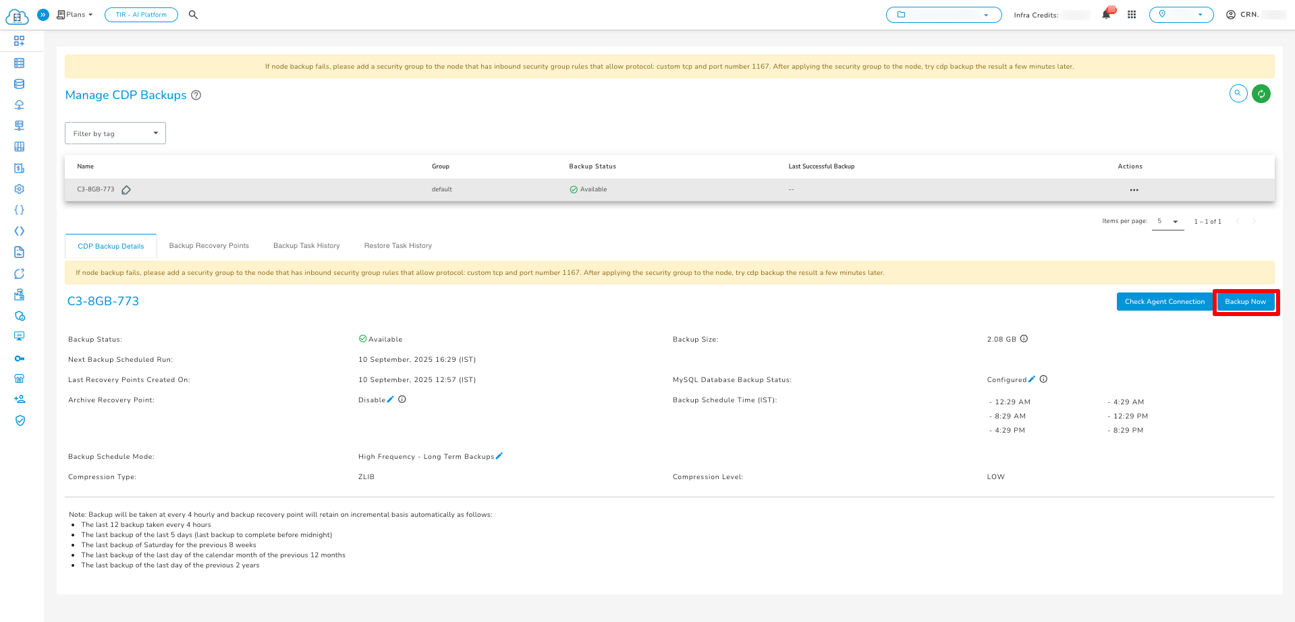The image size is (1295, 622).
Task: Open the location selector in the top bar
Action: pos(1181,14)
